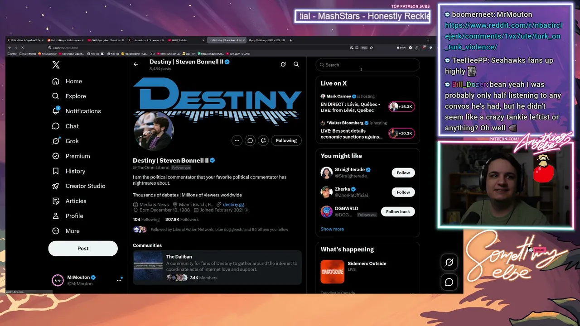Viewport: 580px width, 326px height.
Task: Click the X search field
Action: coord(368,65)
